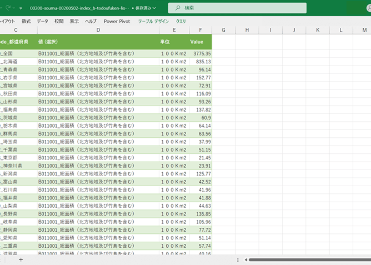Select column E header
371x265 pixels.
point(174,30)
